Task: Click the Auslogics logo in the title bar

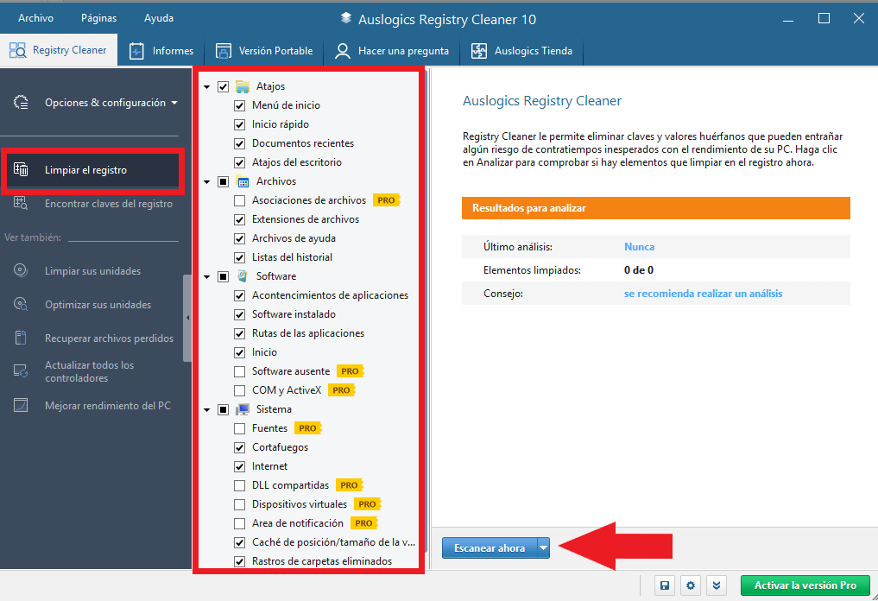Action: pos(346,18)
